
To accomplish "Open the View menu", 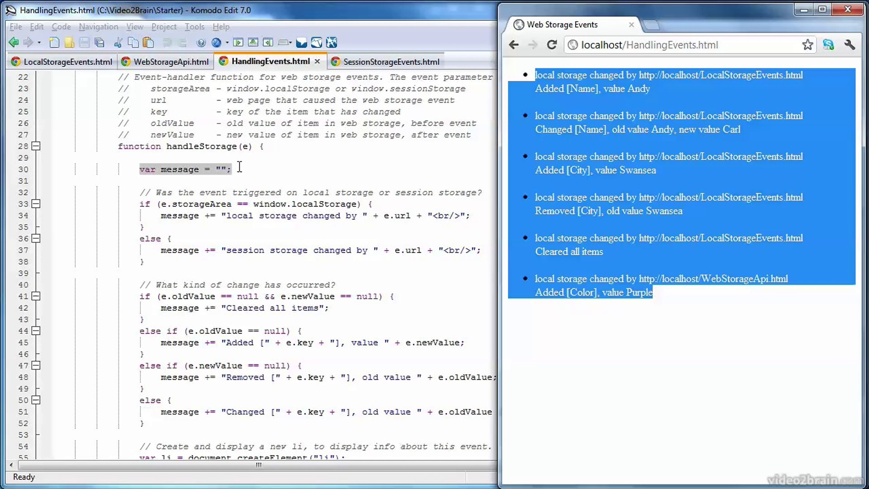I will [x=134, y=27].
